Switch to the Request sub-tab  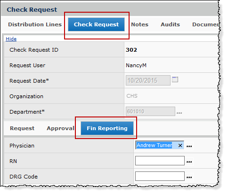coord(22,128)
